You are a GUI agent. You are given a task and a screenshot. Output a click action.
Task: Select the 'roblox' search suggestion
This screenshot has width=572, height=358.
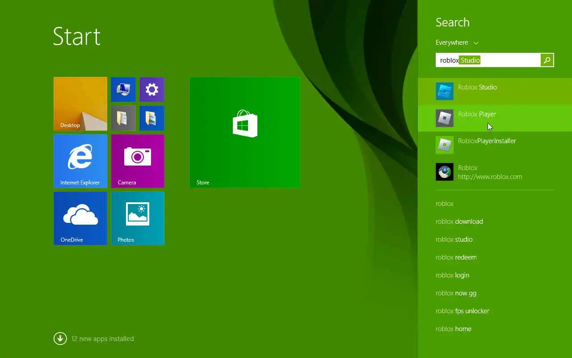pos(445,204)
